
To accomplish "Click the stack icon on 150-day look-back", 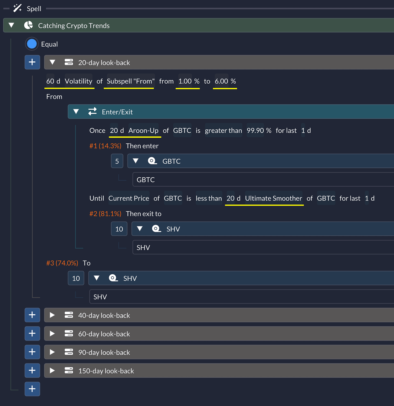I will pyautogui.click(x=69, y=371).
